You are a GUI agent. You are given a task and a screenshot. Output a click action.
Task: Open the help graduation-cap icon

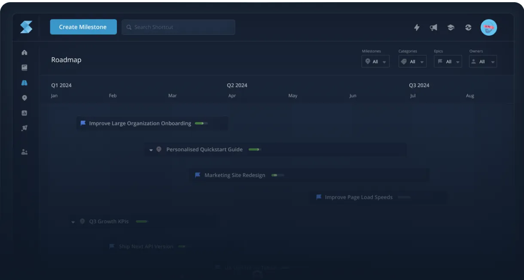451,27
